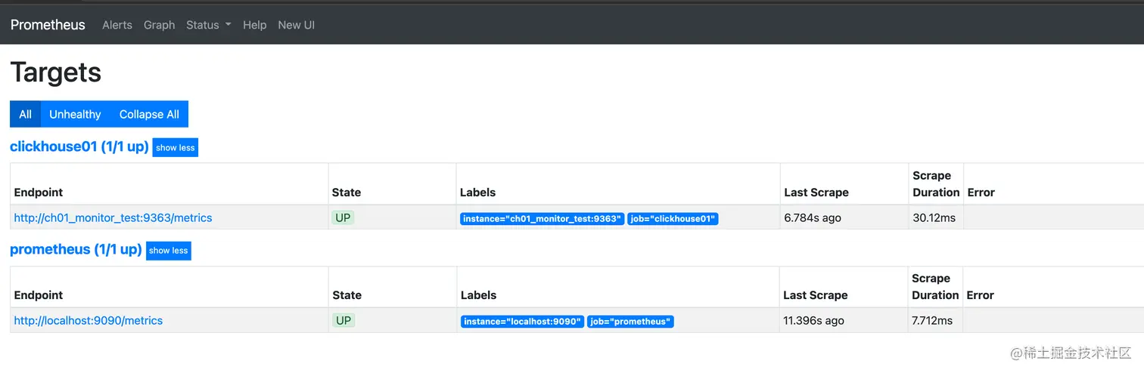The image size is (1144, 373).
Task: Click Scrape Duration header in prometheus table
Action: coord(935,287)
